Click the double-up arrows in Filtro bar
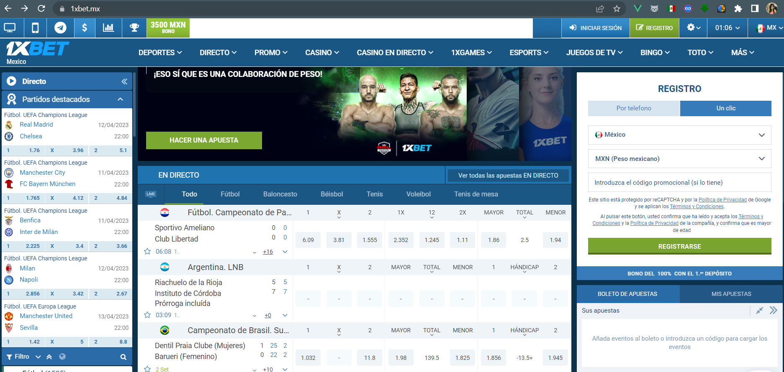Image resolution: width=784 pixels, height=372 pixels. coord(49,357)
